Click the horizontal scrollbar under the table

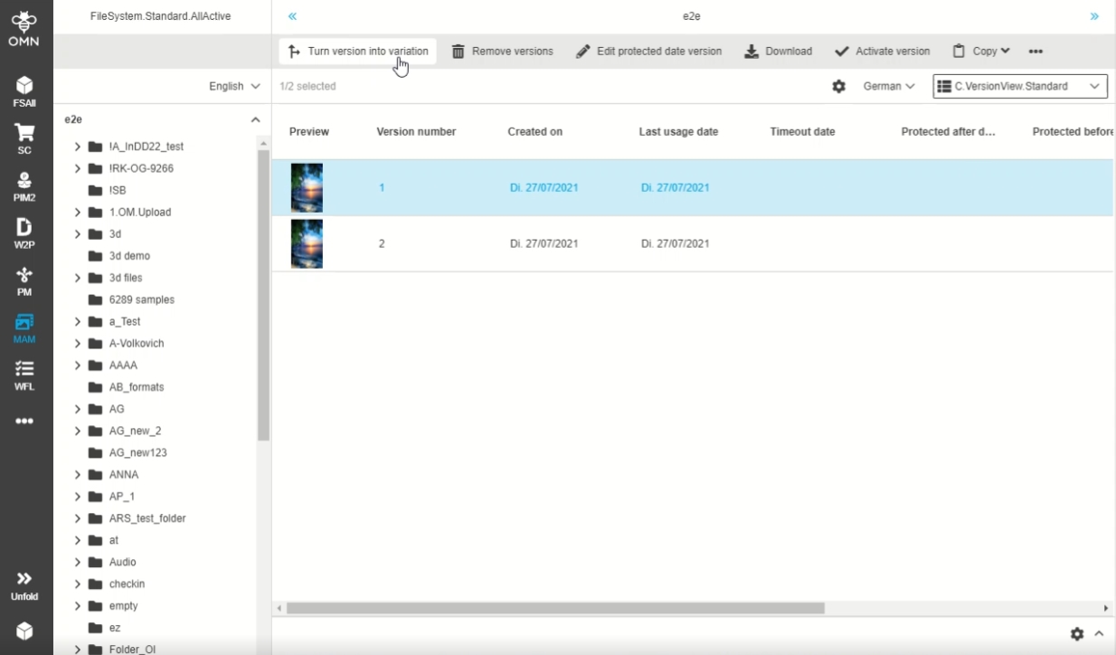tap(555, 608)
